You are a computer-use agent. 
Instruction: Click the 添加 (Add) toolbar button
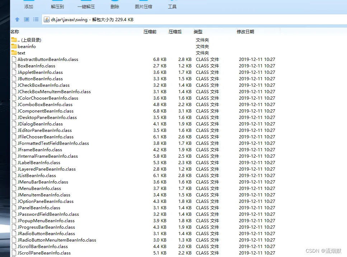[29, 5]
